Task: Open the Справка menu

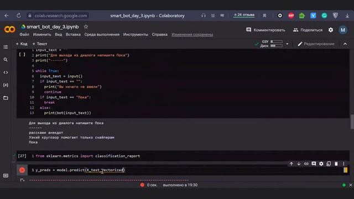Action: (x=160, y=34)
